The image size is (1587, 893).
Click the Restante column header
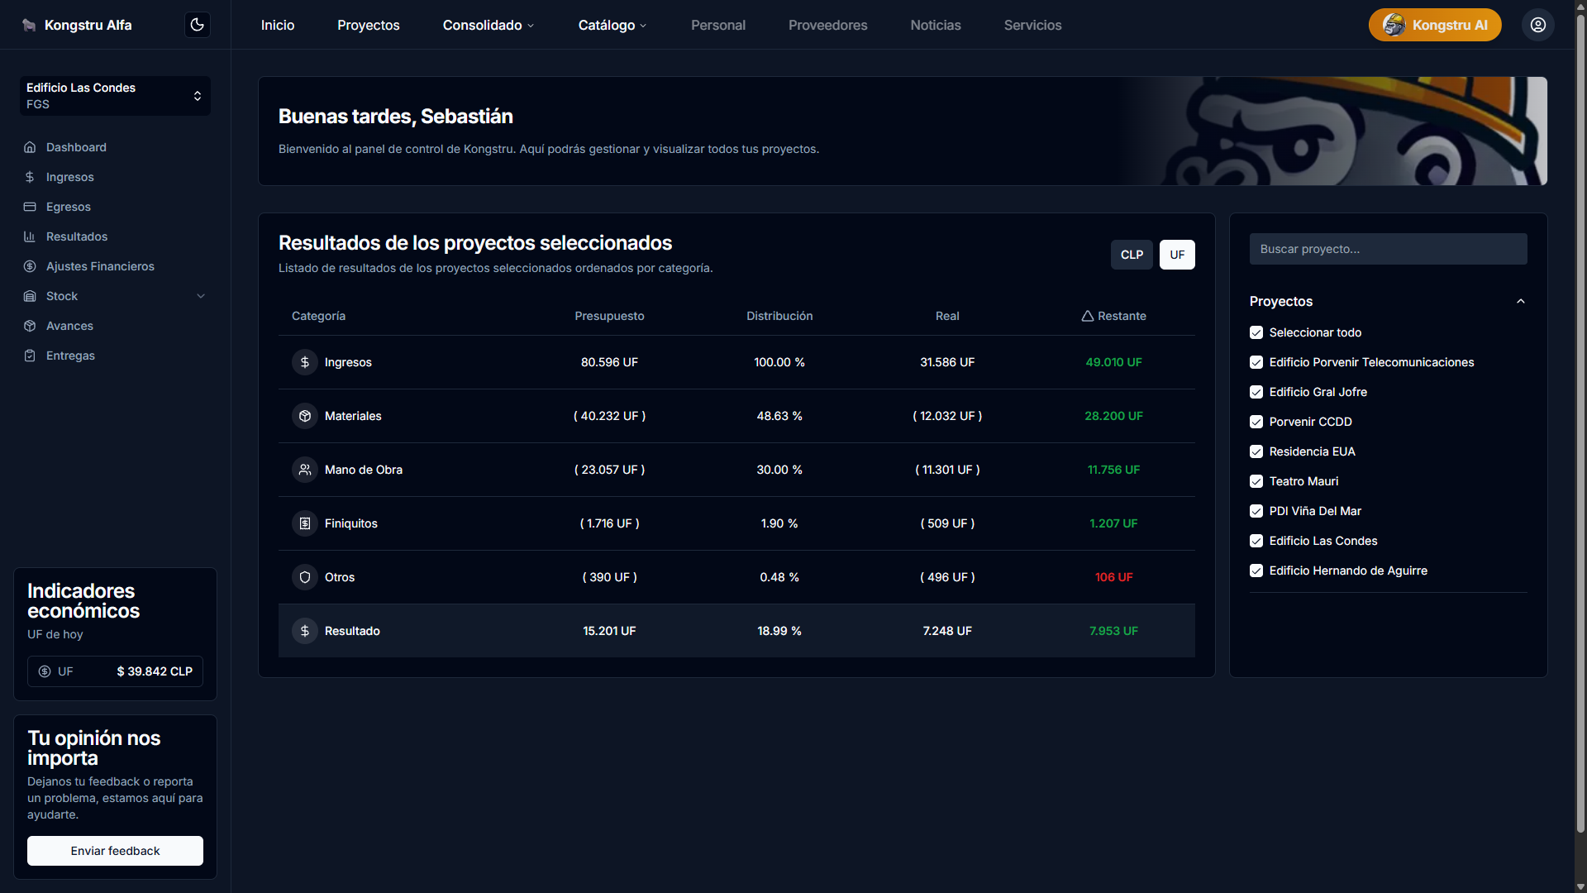1113,316
